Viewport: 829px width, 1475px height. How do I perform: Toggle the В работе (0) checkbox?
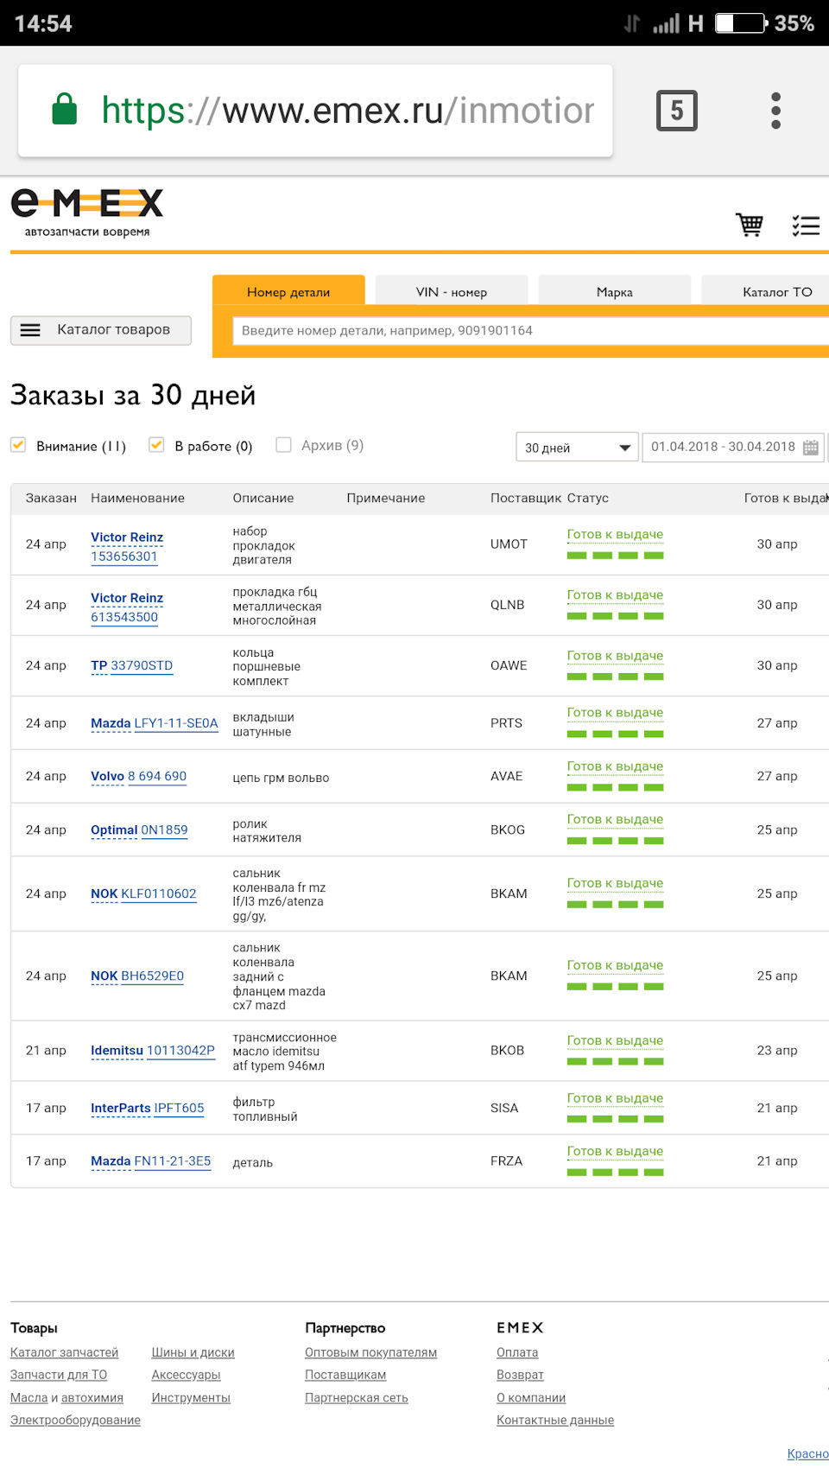(156, 445)
